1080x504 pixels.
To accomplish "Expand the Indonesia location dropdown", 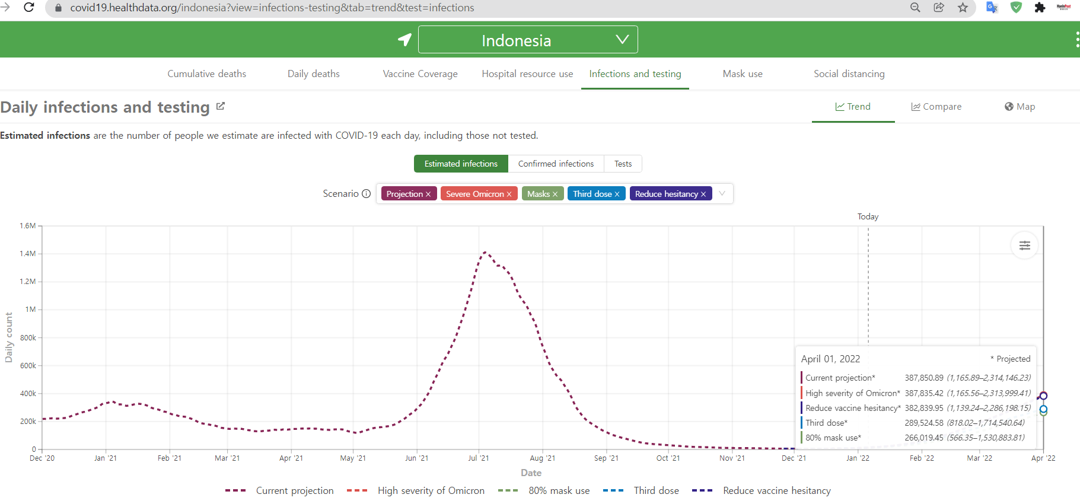I will [x=622, y=40].
